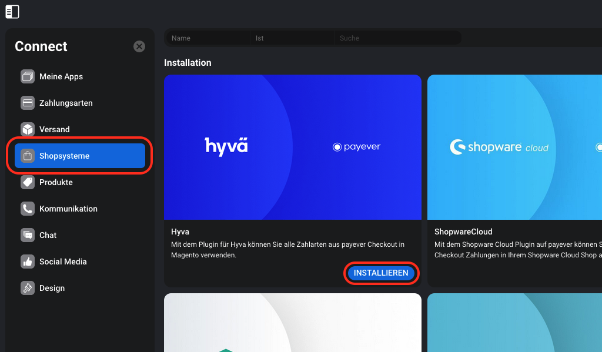Focus the Suche search field
This screenshot has height=352, width=602.
[397, 38]
